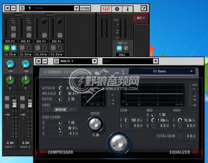The width and height of the screenshot is (208, 163).
Task: Invert phase on ANLG 1 channel
Action: coord(14,35)
